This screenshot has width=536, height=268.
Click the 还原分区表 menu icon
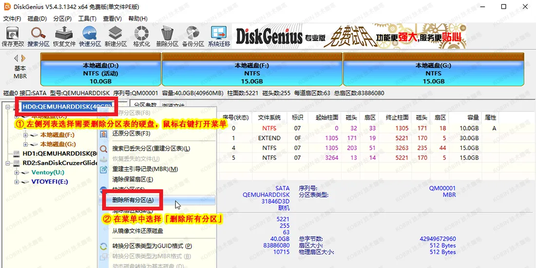coord(103,134)
